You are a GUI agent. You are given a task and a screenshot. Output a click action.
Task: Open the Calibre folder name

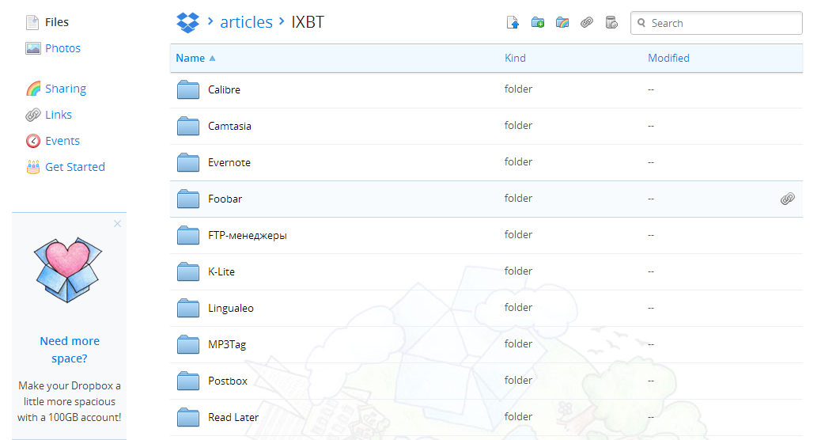224,89
